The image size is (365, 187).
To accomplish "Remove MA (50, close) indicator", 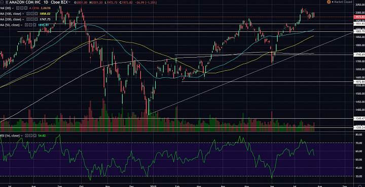I will pyautogui.click(x=34, y=25).
